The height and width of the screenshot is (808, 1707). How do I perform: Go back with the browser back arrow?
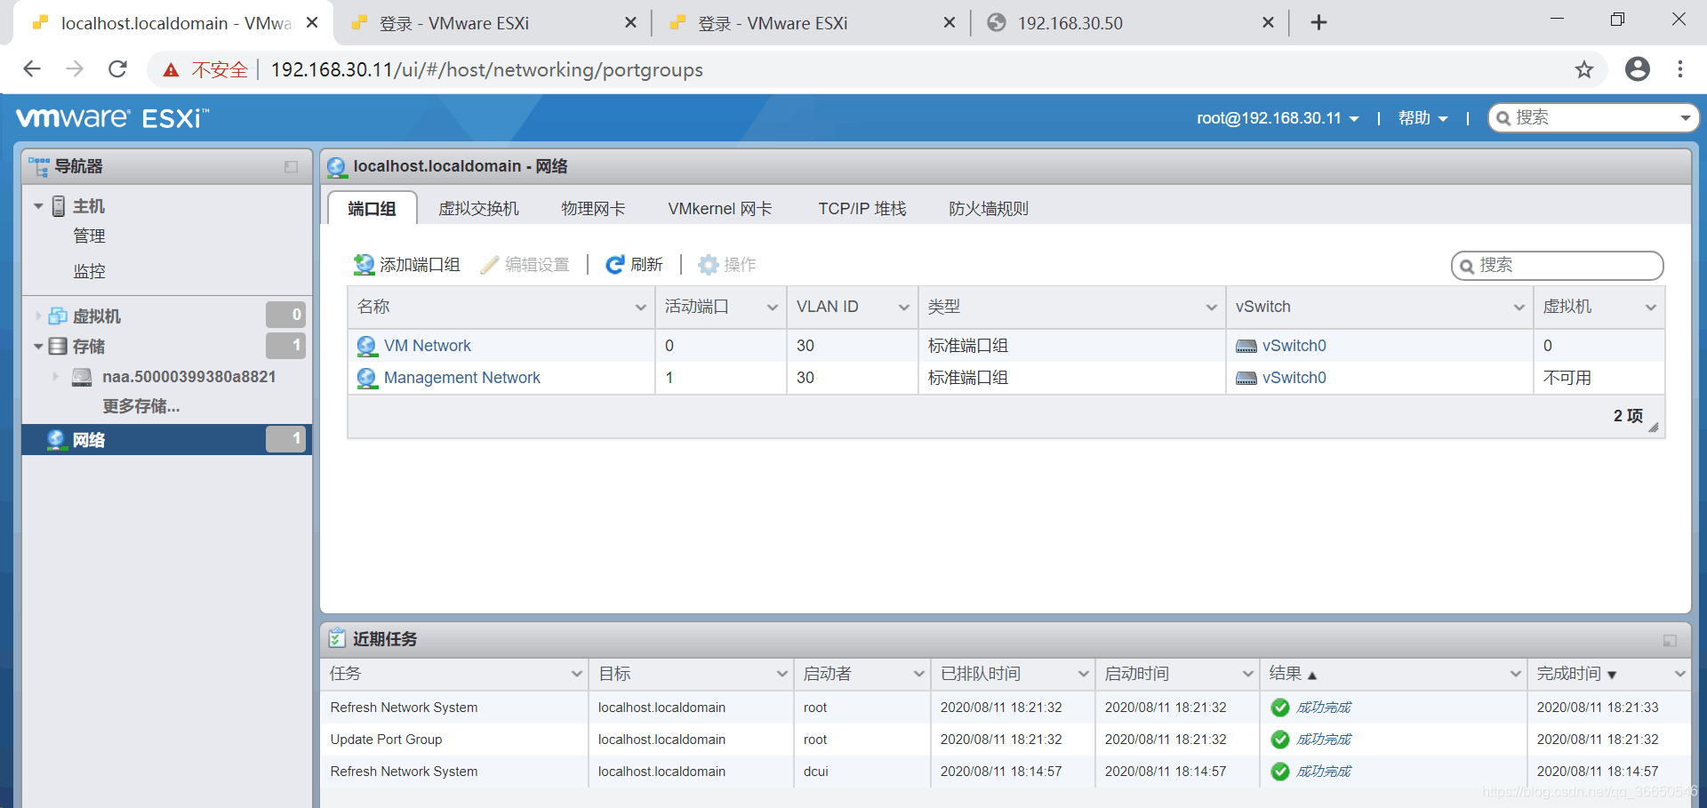click(x=32, y=69)
